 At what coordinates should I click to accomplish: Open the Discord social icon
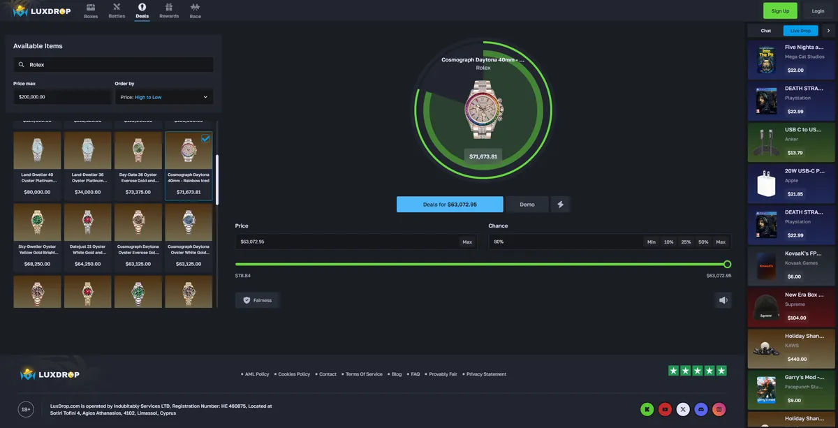[x=701, y=410]
